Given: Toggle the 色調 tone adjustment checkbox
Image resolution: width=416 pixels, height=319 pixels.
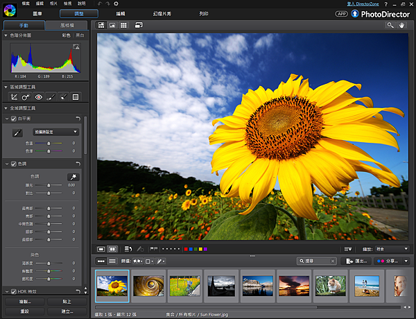Looking at the screenshot, I should point(14,164).
